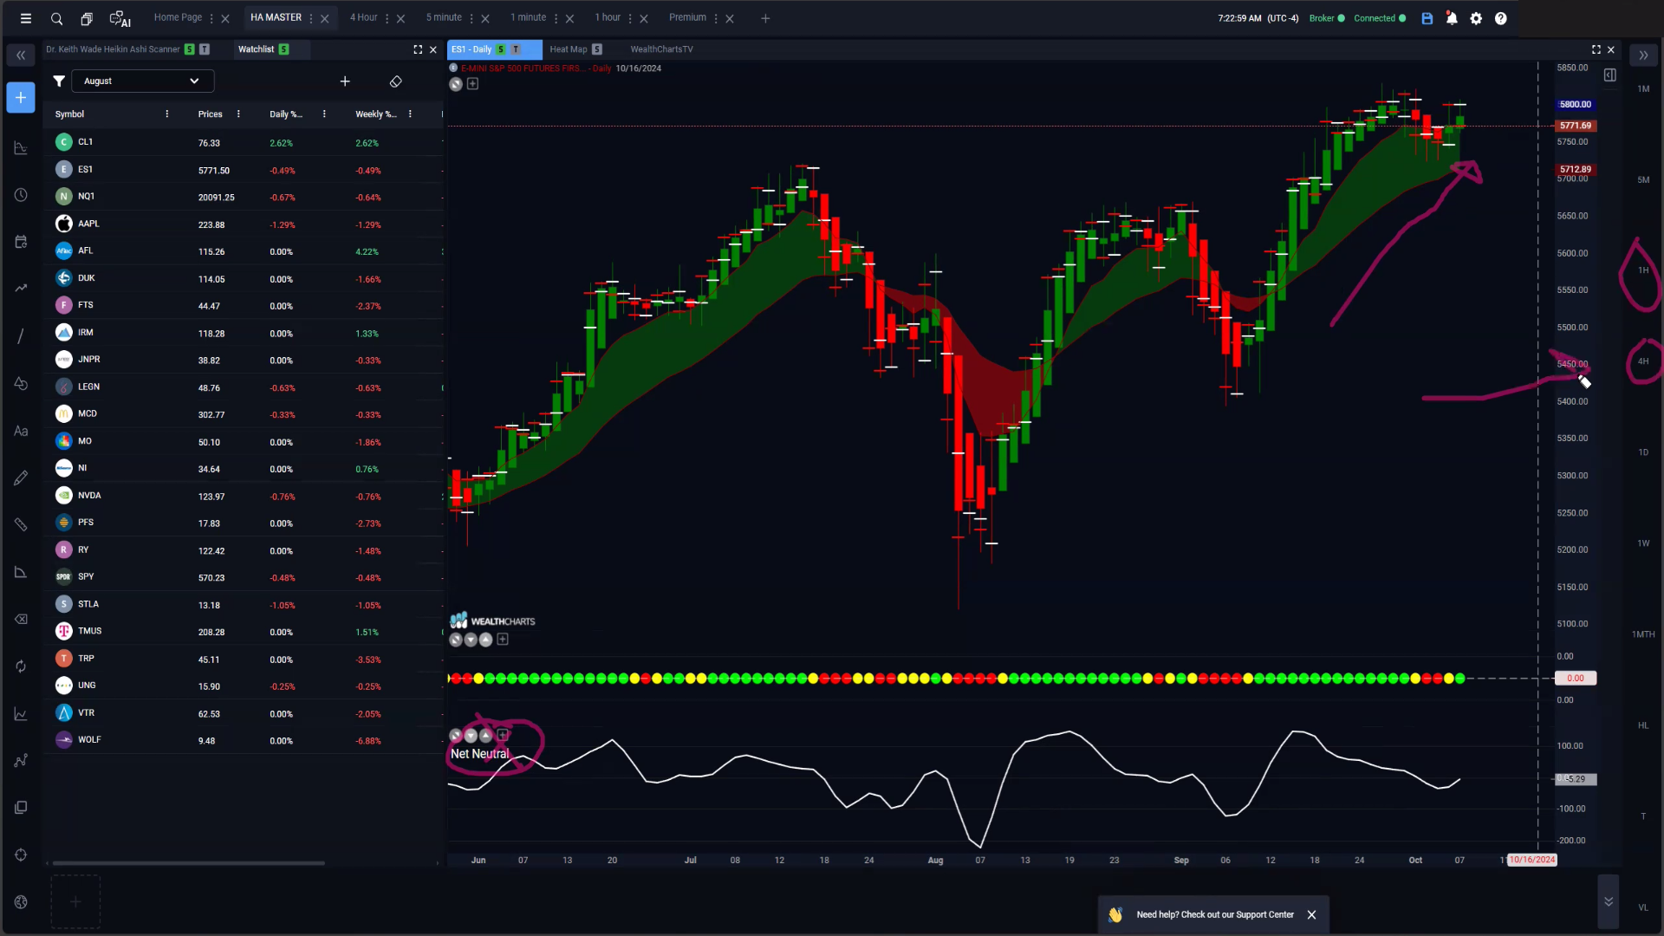Select the 5M timeframe button

tap(1643, 179)
